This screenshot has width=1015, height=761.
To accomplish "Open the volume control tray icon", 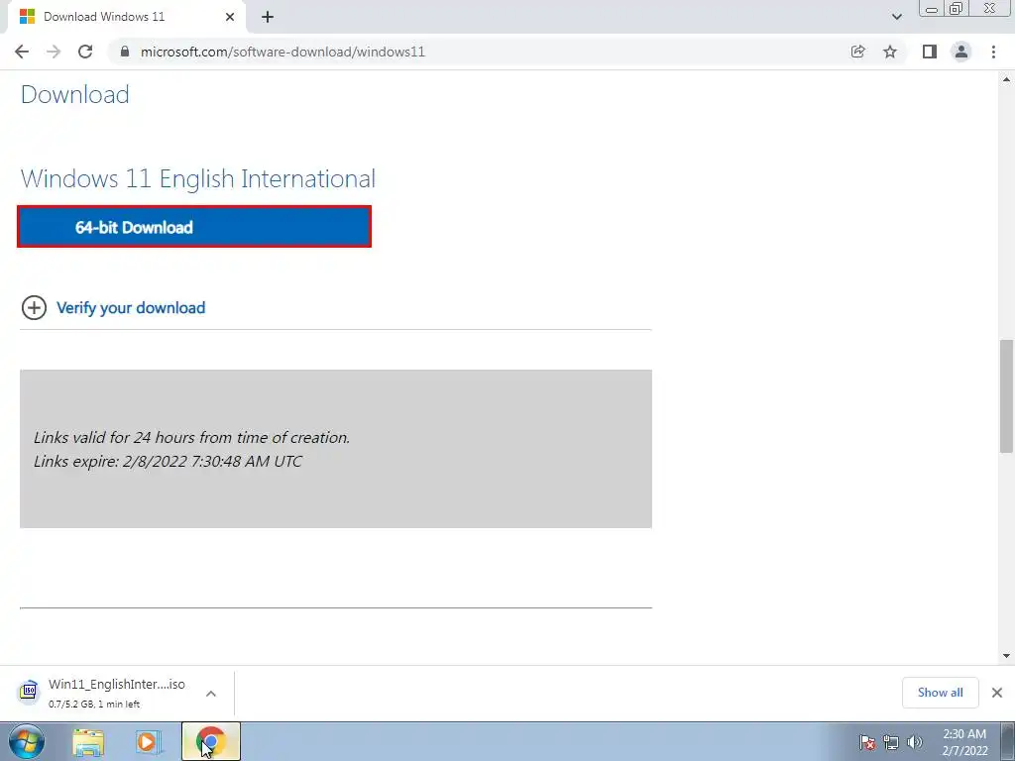I will point(914,742).
